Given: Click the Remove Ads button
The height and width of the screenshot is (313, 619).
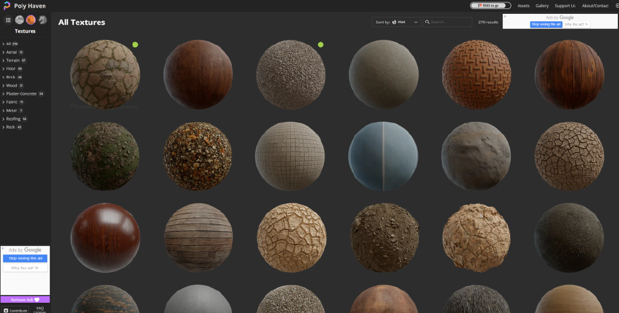Looking at the screenshot, I should tap(25, 299).
